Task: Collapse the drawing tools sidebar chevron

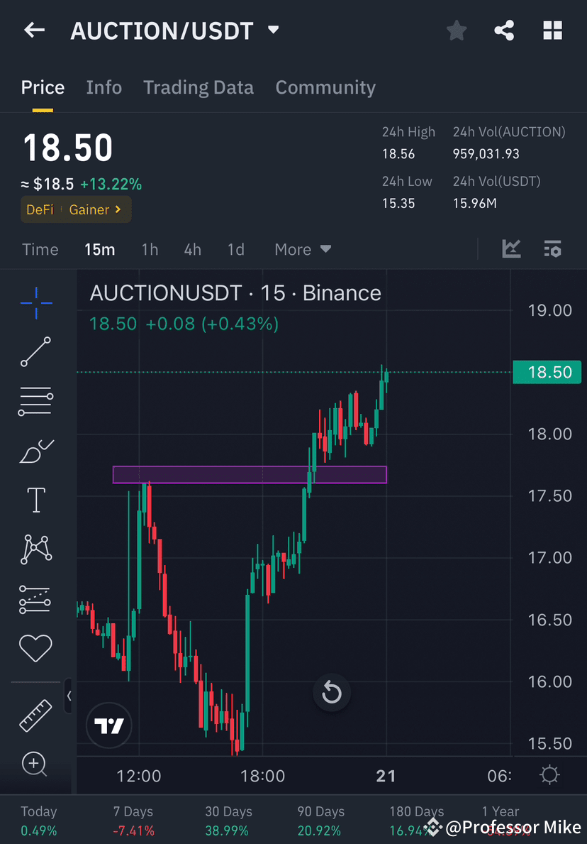Action: [69, 696]
